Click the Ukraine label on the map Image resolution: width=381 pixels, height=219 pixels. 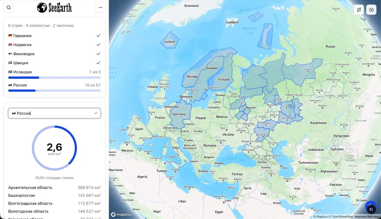228,134
